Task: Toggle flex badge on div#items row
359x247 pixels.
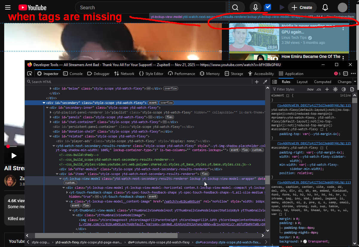Action: [x=205, y=174]
